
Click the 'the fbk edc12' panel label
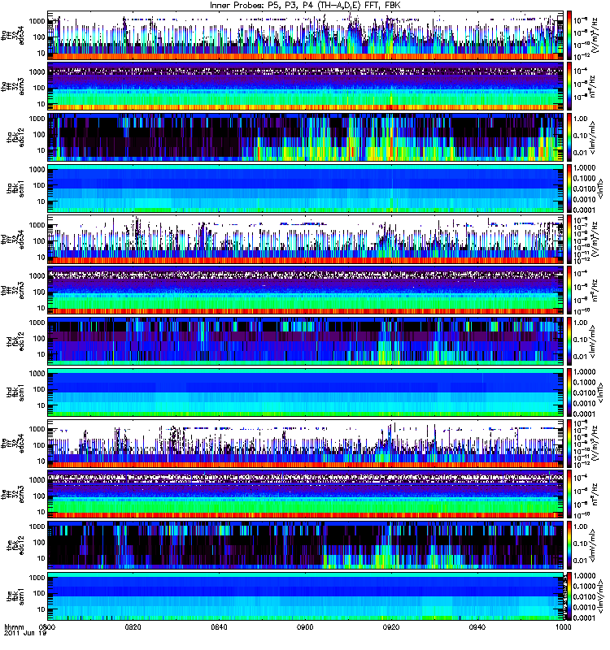pyautogui.click(x=15, y=545)
